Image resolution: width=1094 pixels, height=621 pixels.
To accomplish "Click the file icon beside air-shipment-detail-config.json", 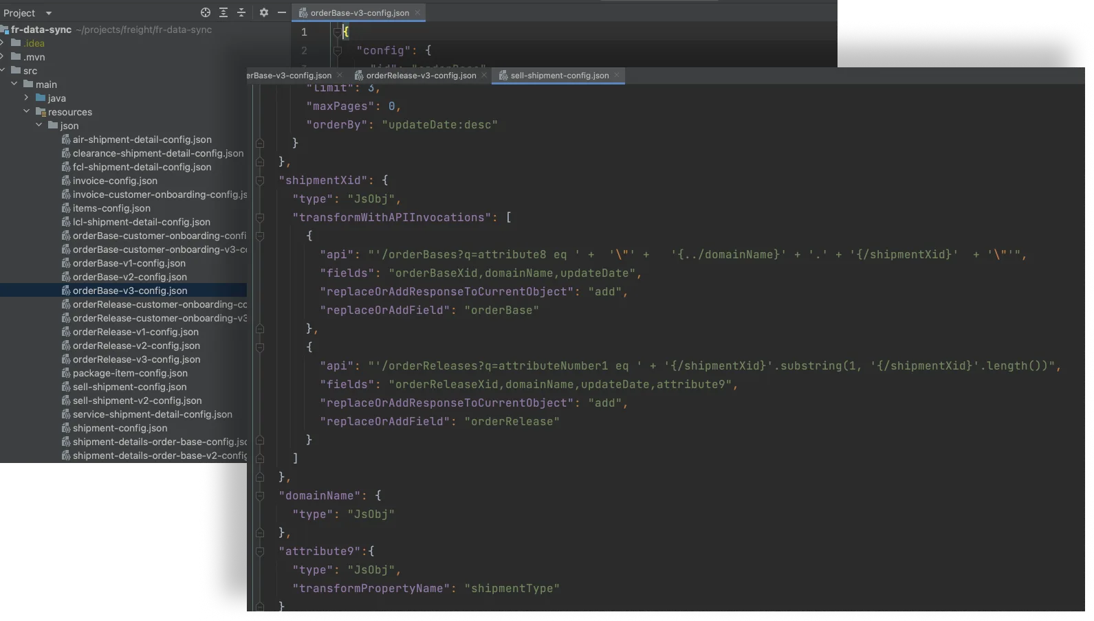I will (66, 139).
